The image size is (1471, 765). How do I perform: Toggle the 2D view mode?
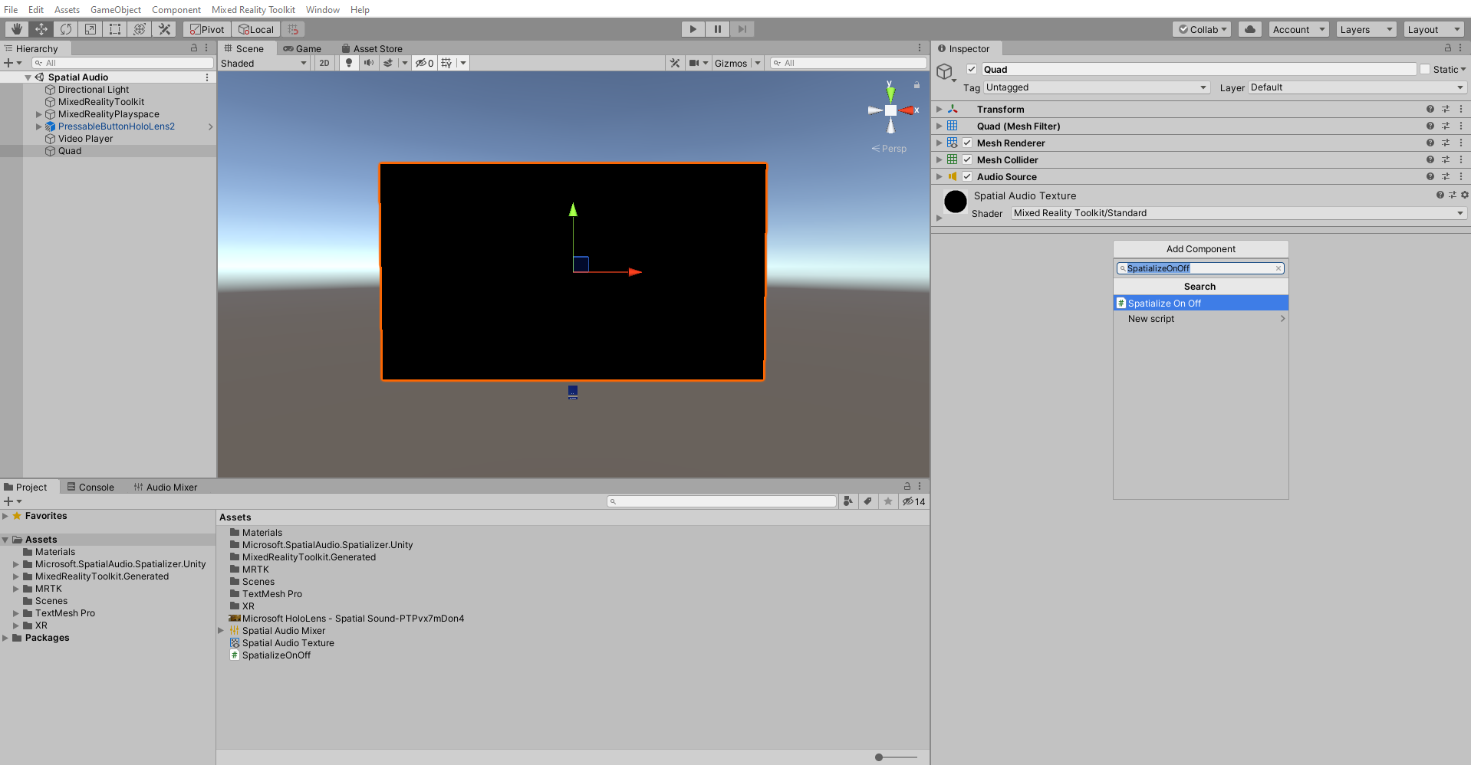[x=324, y=63]
